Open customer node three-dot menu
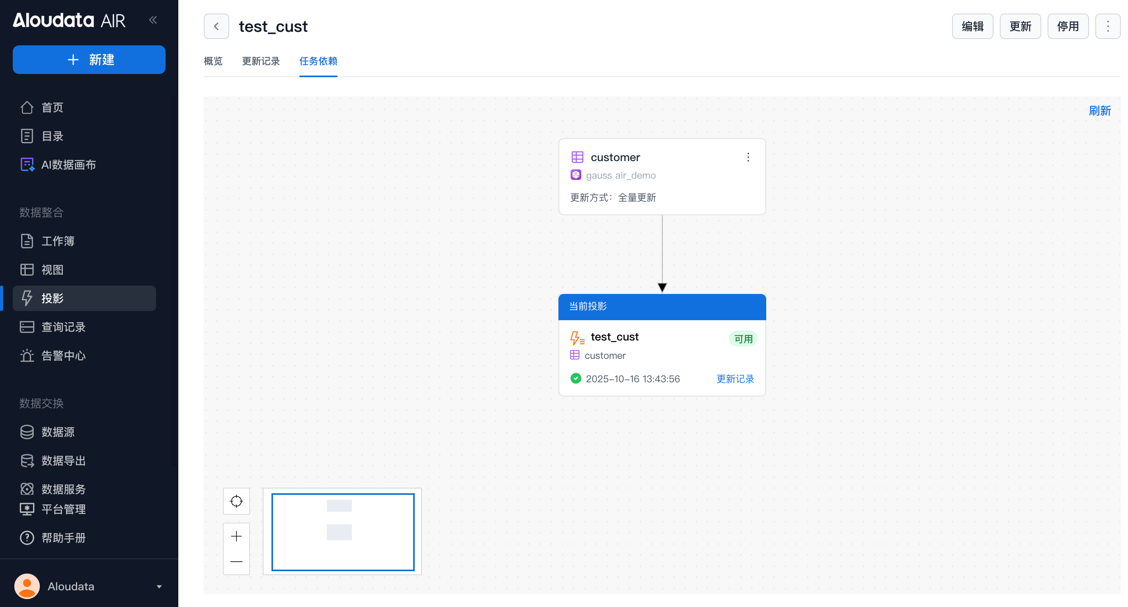 tap(748, 157)
